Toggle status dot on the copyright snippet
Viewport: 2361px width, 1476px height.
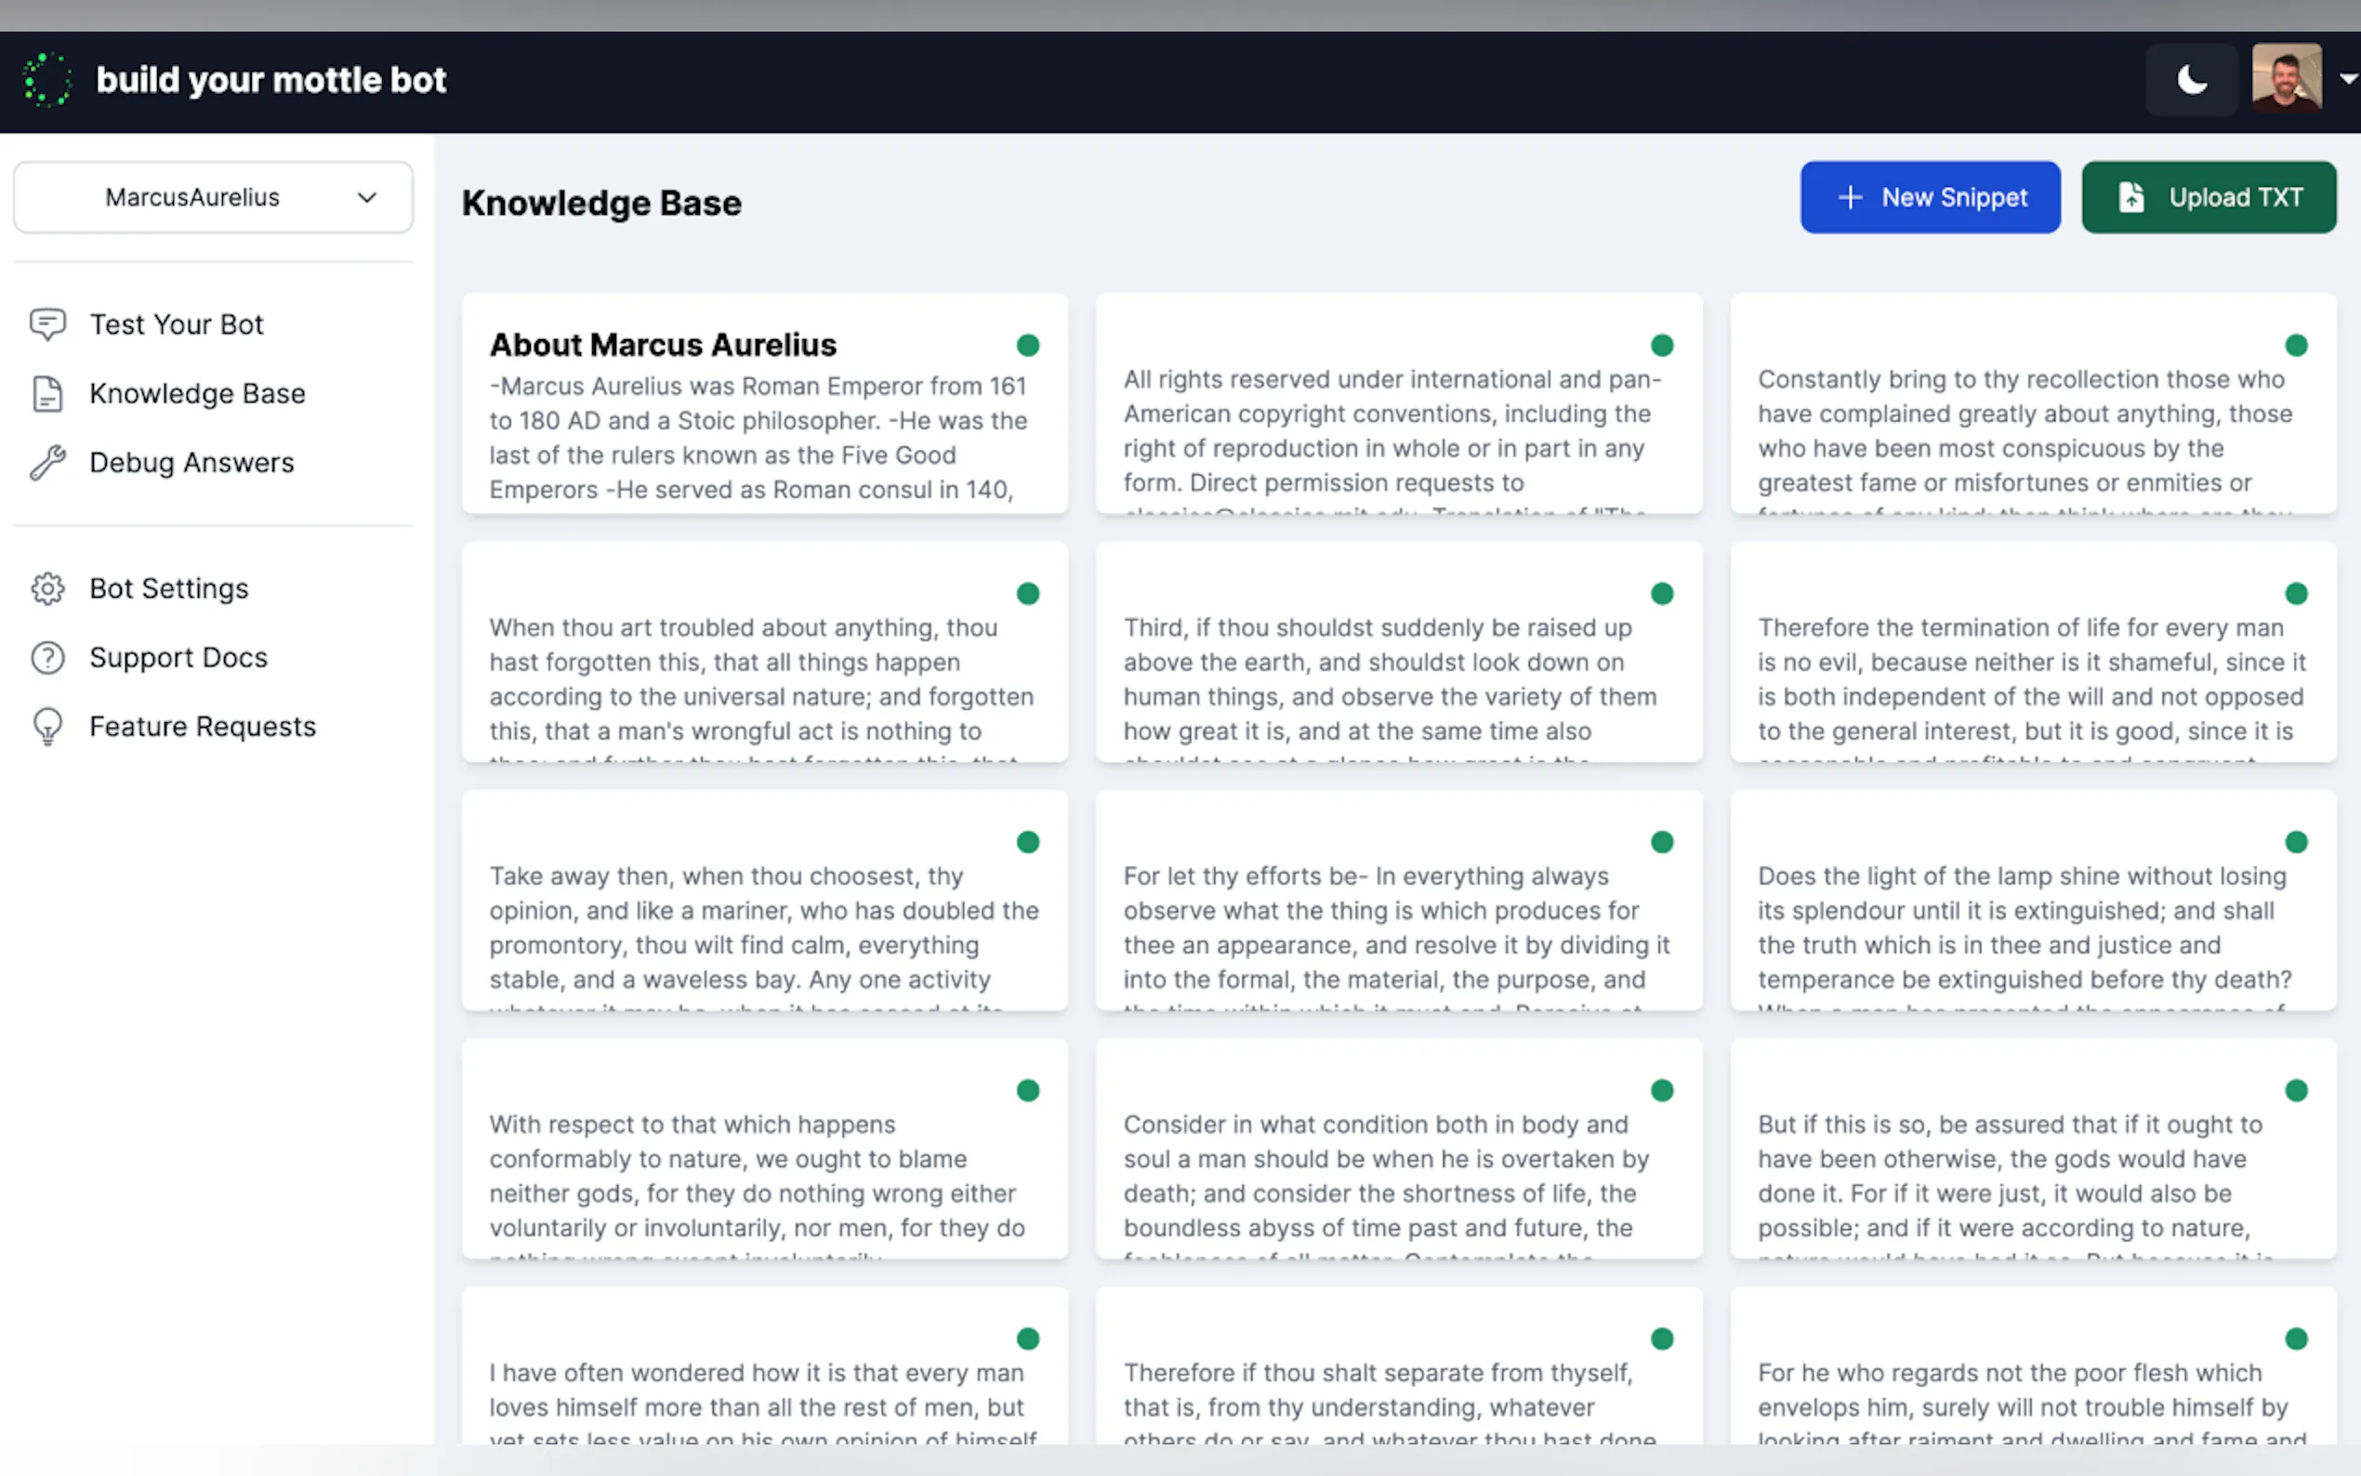coord(1662,345)
